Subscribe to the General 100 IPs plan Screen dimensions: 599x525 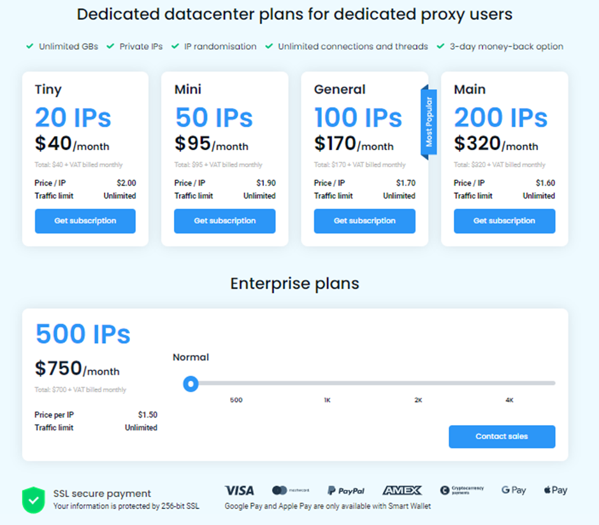[x=364, y=221]
